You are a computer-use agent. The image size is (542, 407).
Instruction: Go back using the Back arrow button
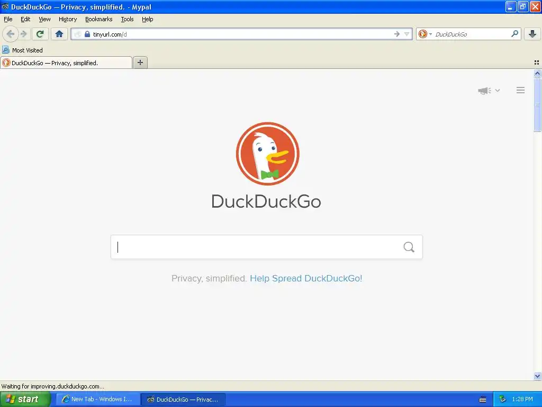pyautogui.click(x=11, y=34)
